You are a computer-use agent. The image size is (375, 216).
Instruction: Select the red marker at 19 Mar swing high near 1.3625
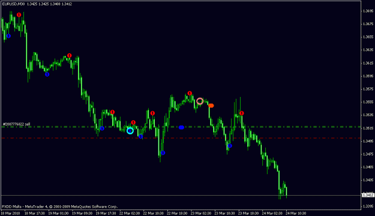pyautogui.click(x=70, y=56)
